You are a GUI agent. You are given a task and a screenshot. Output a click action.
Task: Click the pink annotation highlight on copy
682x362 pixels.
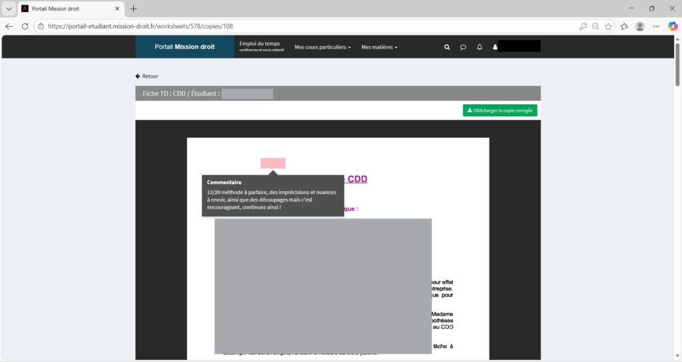(x=272, y=163)
